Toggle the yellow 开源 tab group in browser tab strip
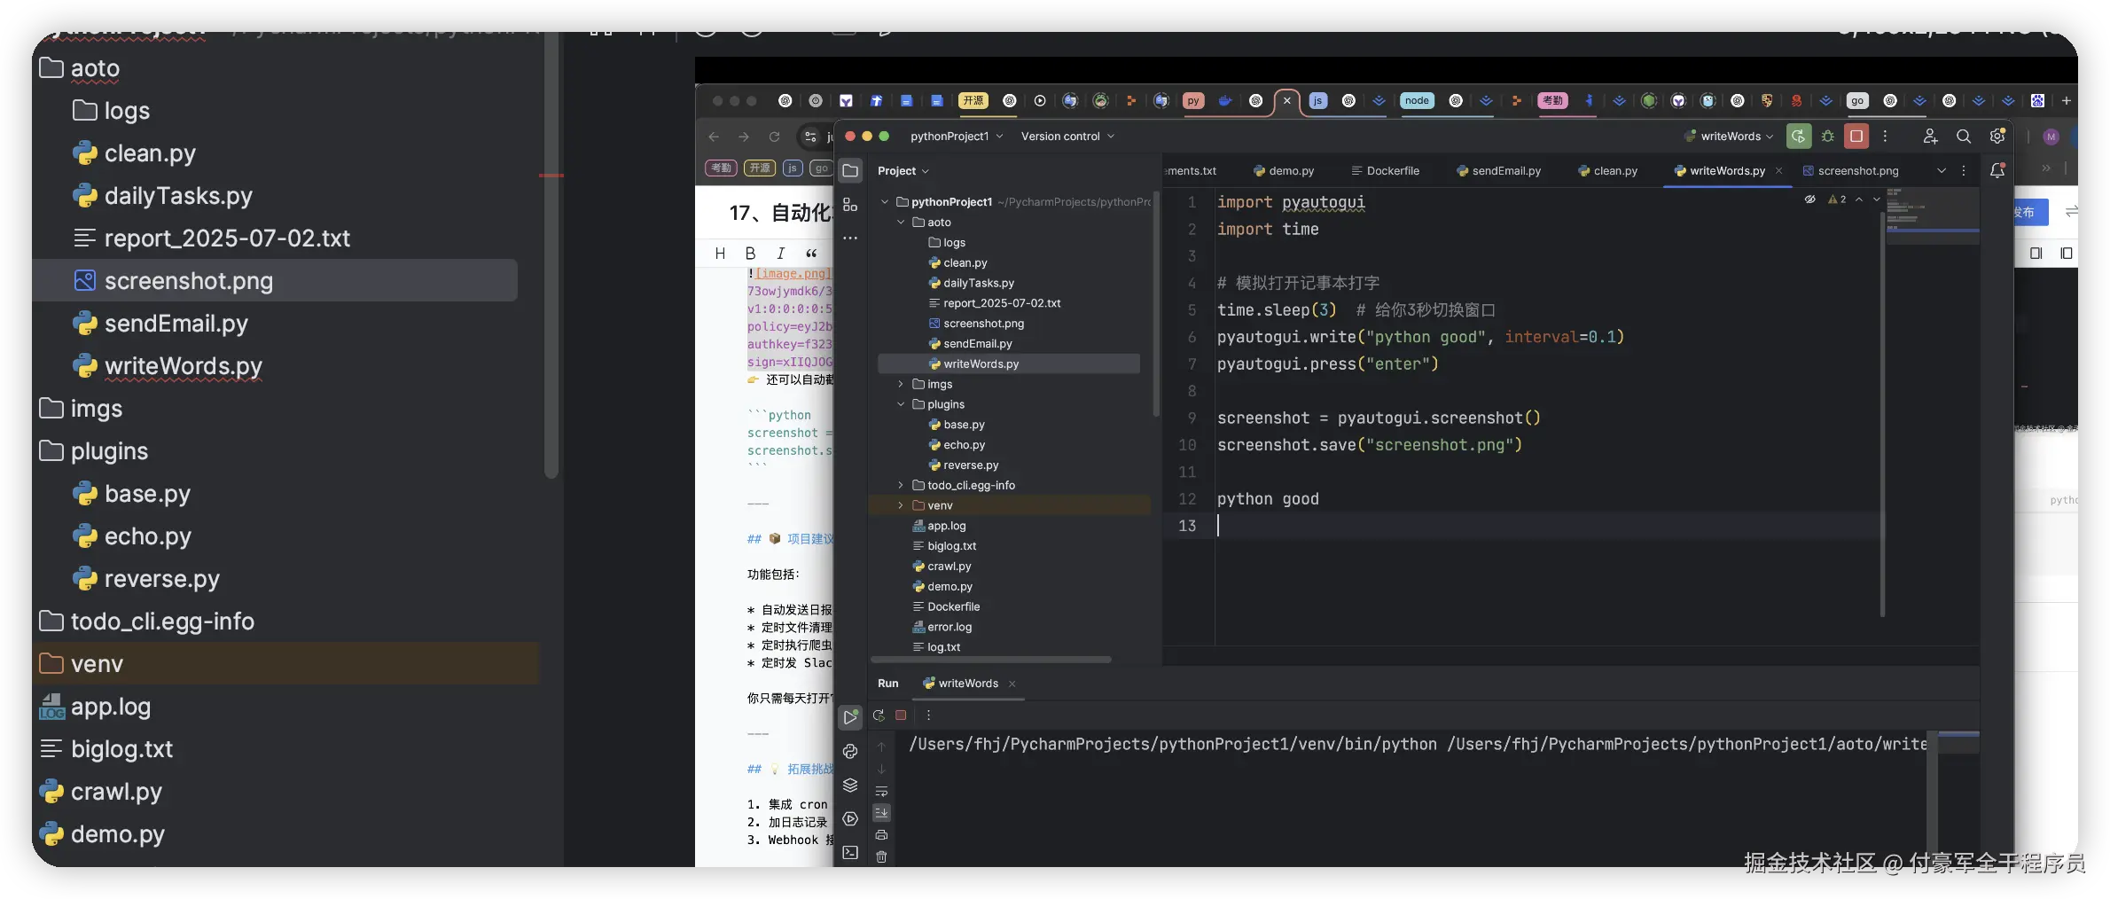 973,101
